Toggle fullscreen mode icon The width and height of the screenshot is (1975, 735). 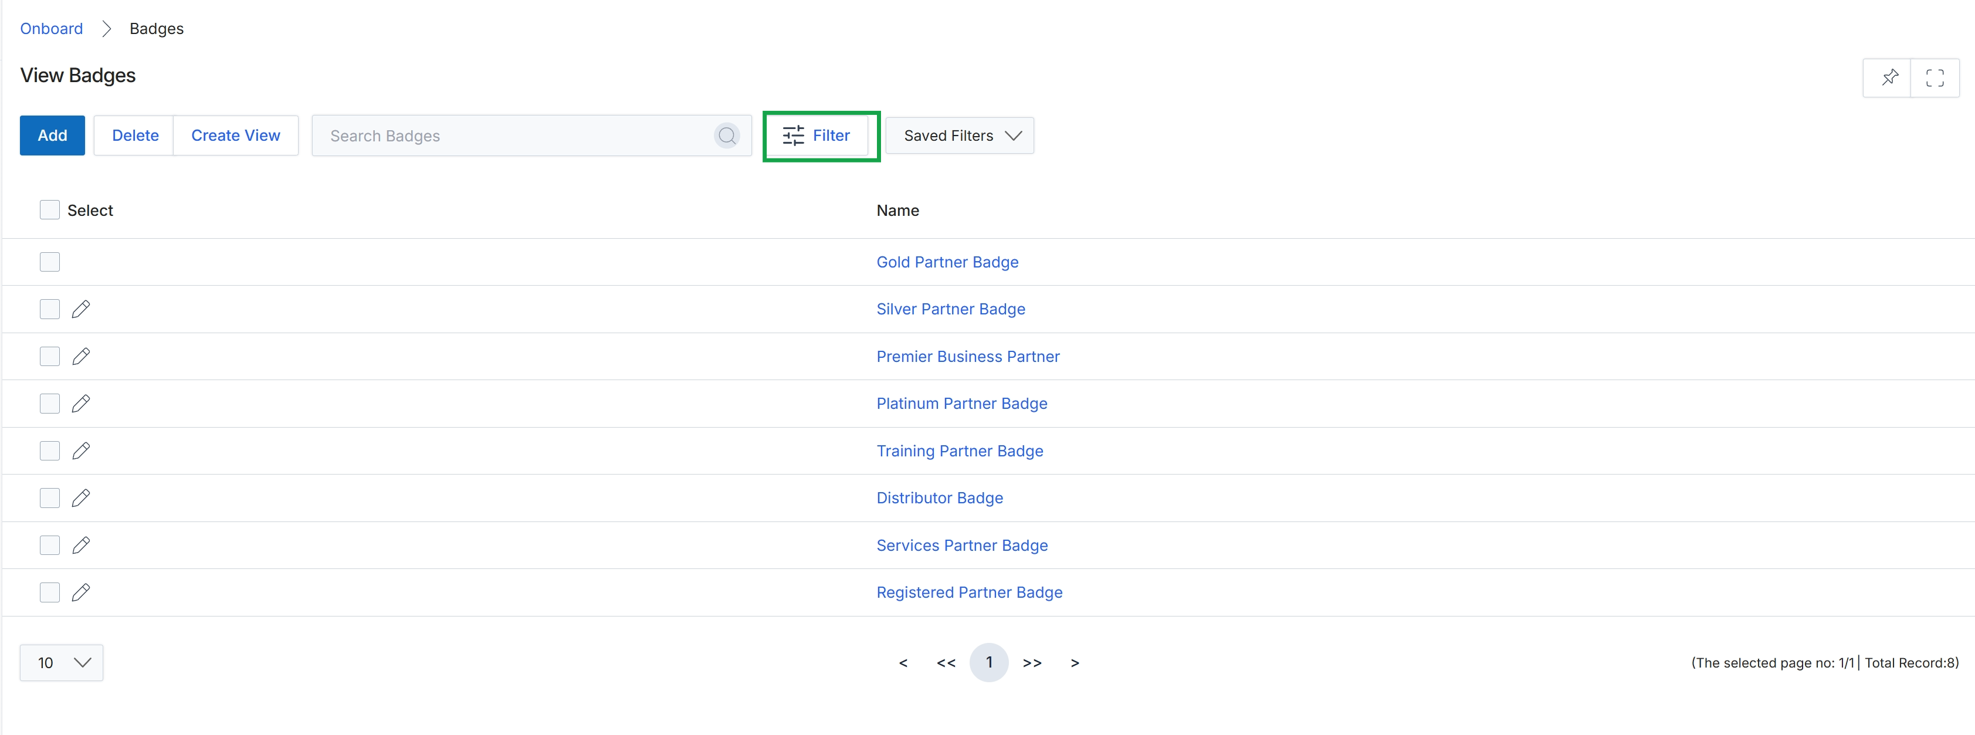click(1935, 77)
